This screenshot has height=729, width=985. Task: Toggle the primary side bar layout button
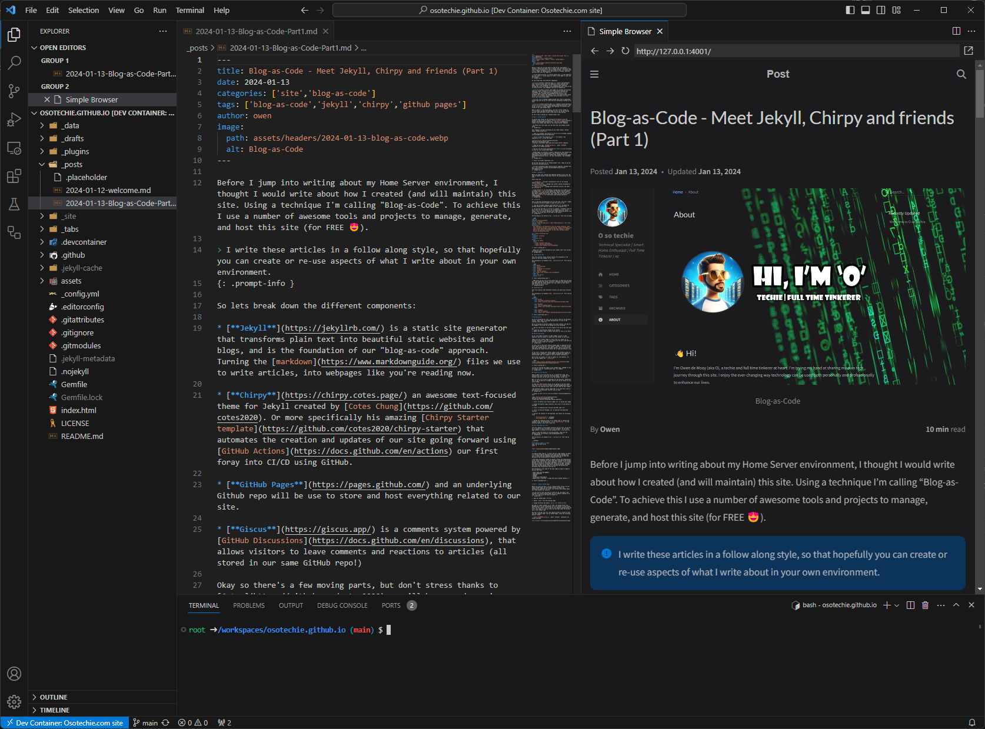pos(850,10)
